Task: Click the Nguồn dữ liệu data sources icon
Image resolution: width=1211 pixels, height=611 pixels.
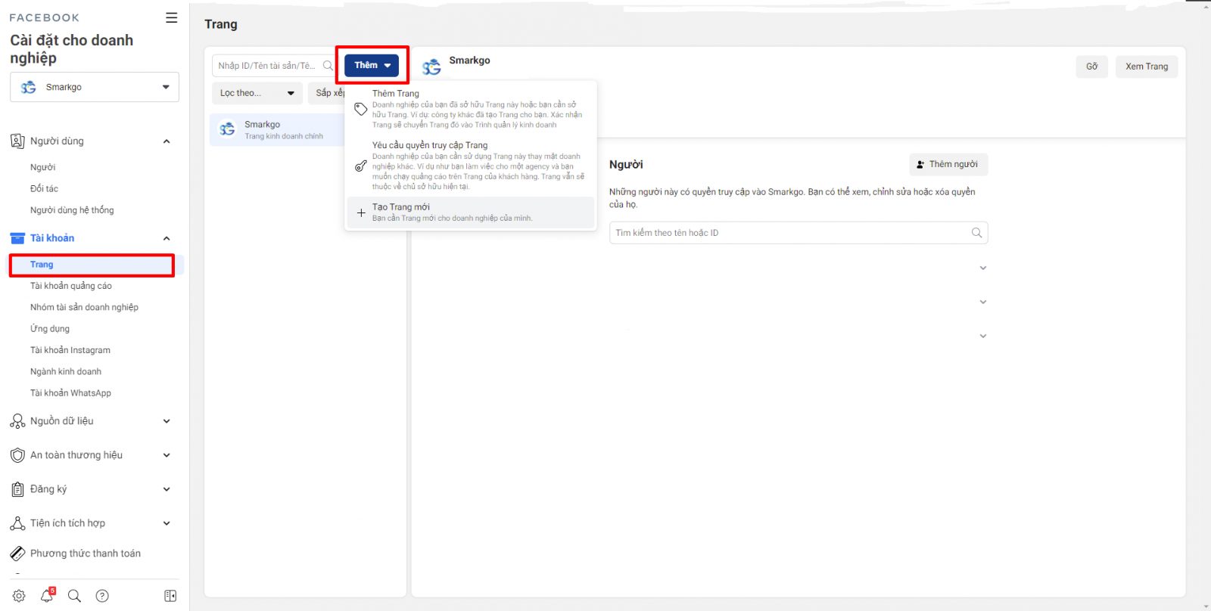Action: tap(17, 421)
